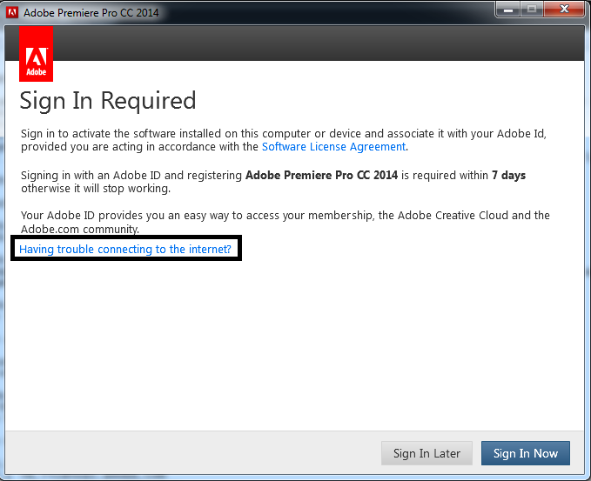
Task: Click the dark header banner beside the logo
Action: point(313,42)
